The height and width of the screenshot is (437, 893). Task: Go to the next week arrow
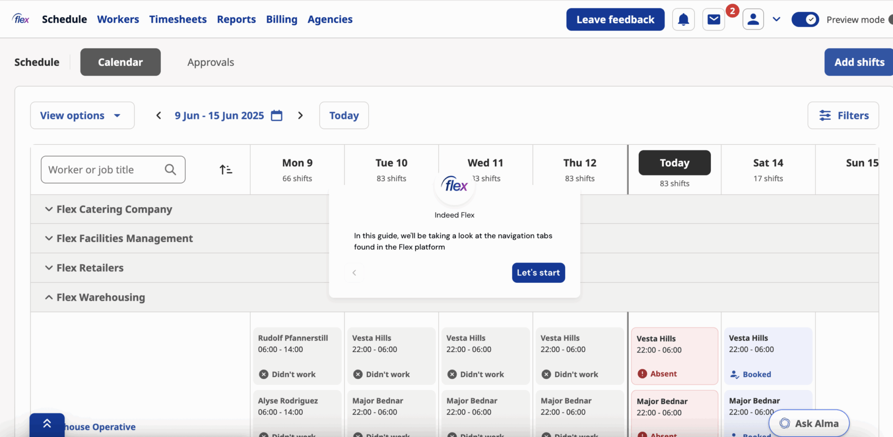tap(300, 116)
